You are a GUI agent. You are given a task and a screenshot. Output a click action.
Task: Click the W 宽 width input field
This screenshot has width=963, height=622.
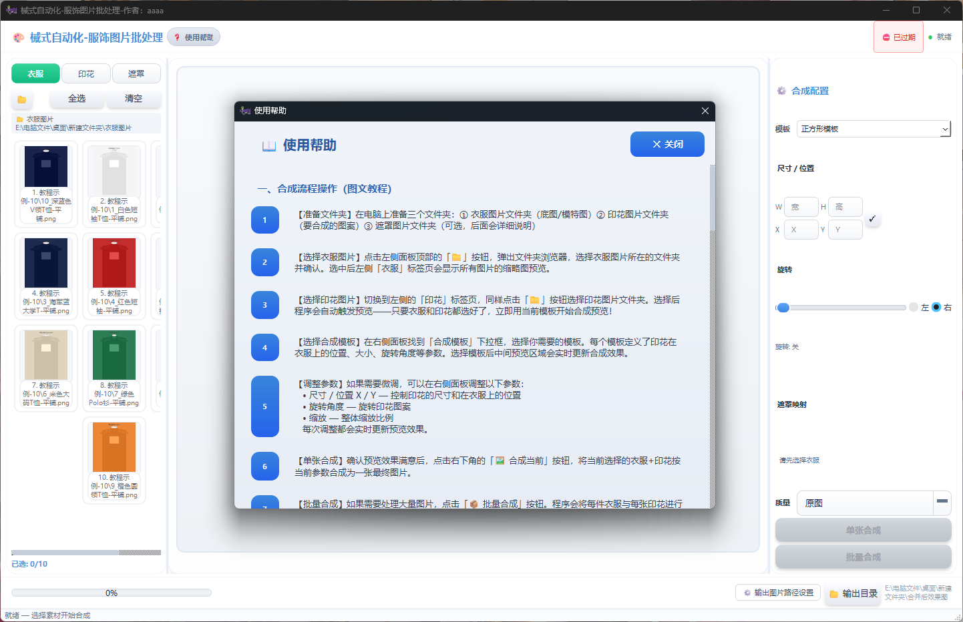tap(801, 207)
